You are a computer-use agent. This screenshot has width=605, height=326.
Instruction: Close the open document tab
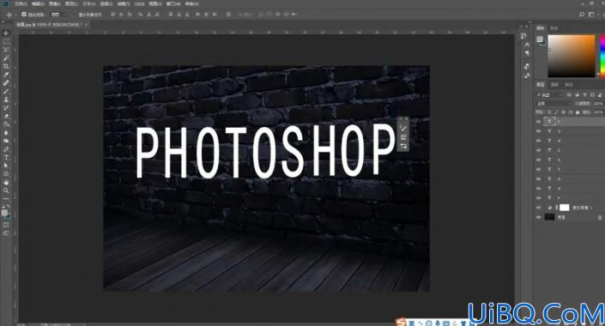(x=86, y=24)
